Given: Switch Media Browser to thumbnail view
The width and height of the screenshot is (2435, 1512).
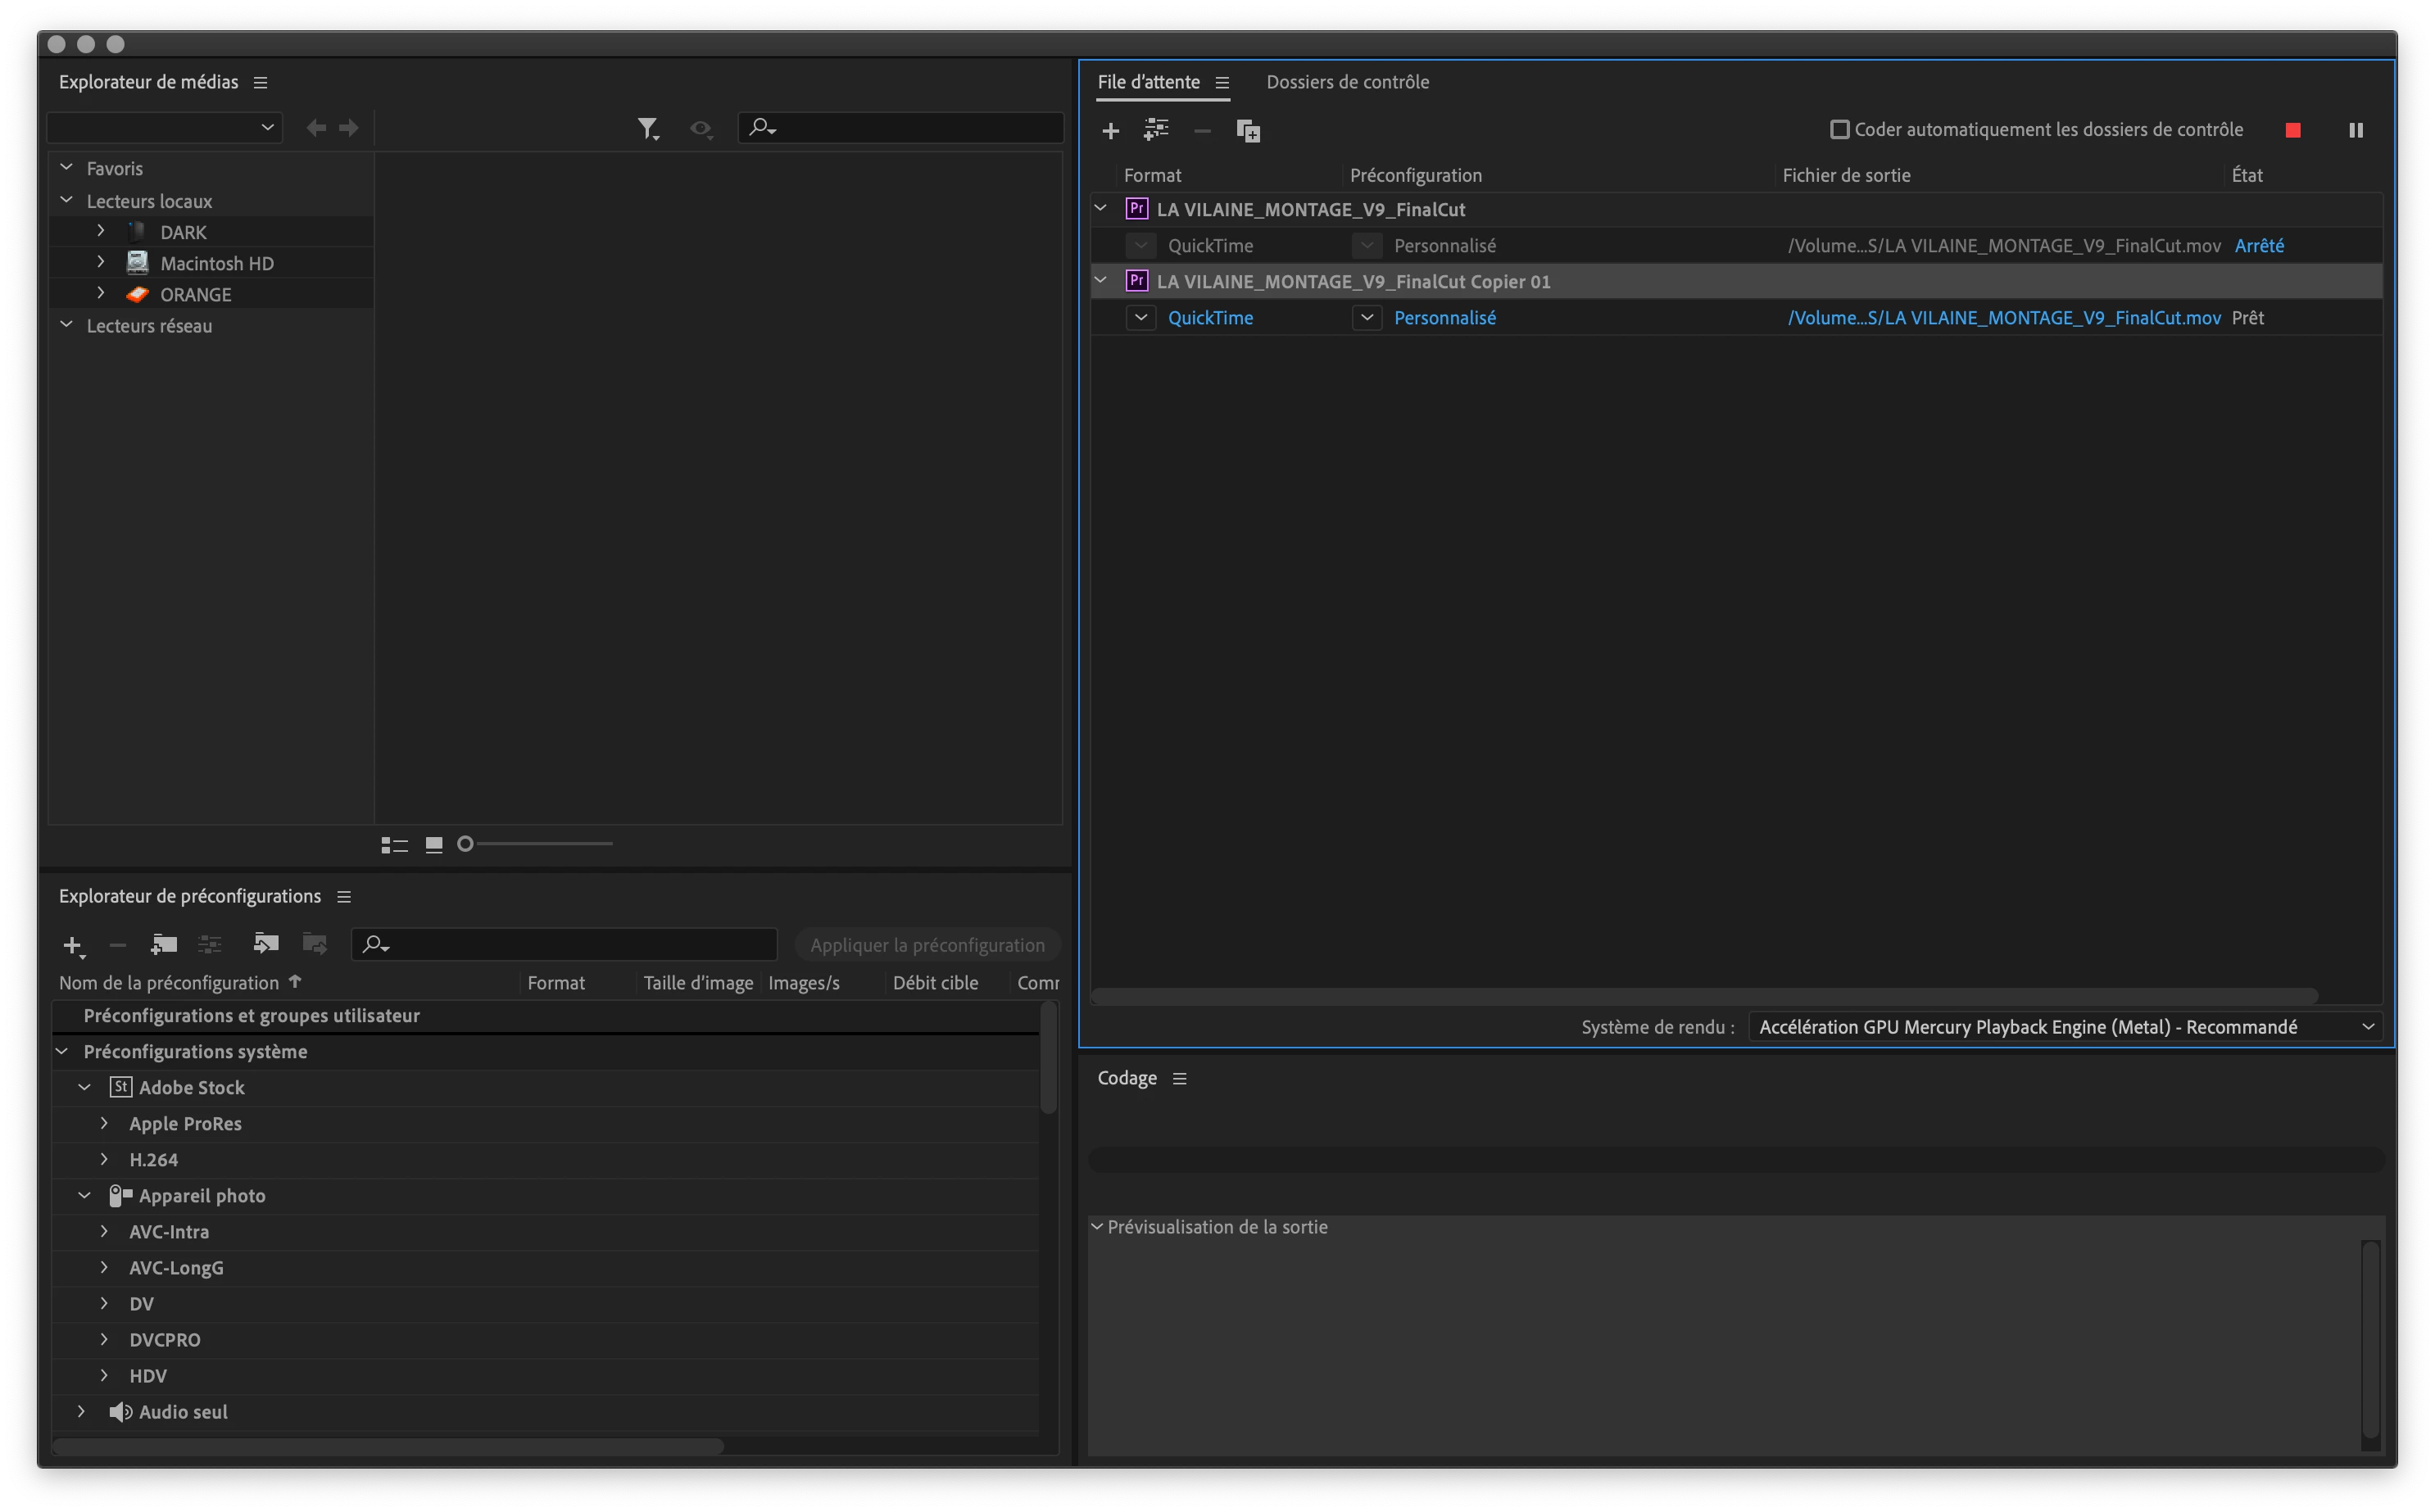Looking at the screenshot, I should tap(434, 845).
